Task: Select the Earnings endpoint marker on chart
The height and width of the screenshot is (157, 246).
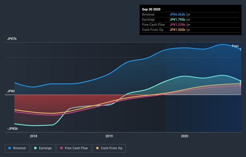Action: (241, 81)
